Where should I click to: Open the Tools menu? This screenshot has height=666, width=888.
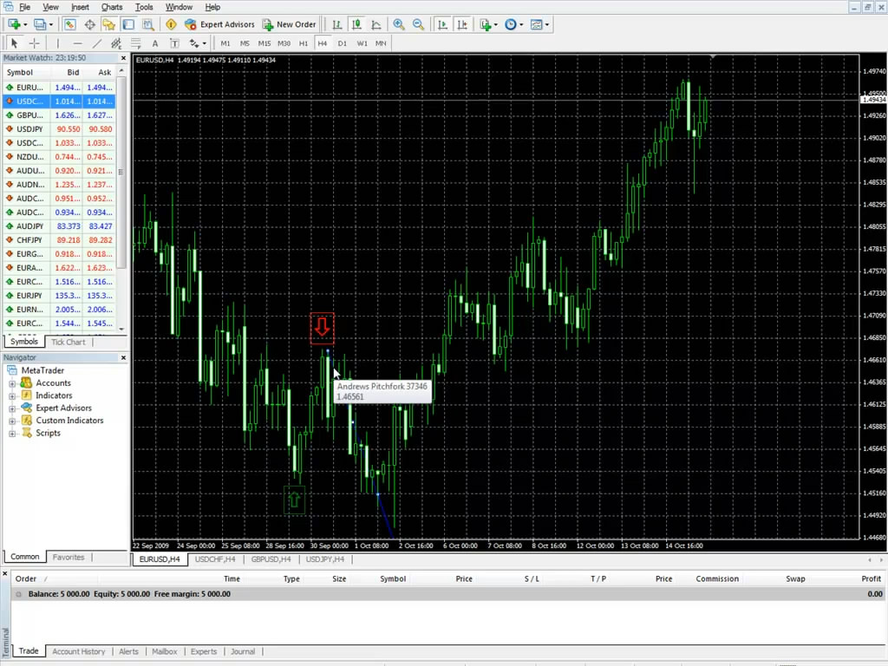coord(144,7)
